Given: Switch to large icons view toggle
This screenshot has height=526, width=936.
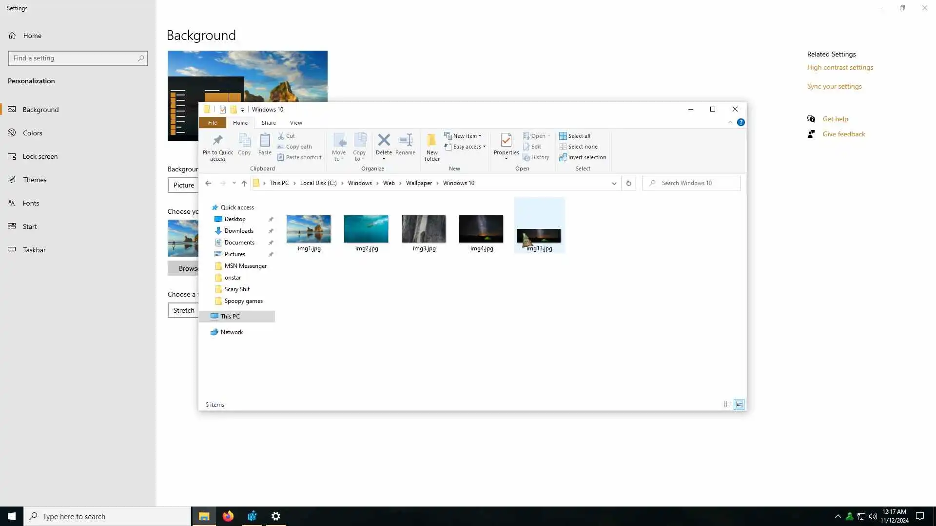Looking at the screenshot, I should (x=739, y=404).
